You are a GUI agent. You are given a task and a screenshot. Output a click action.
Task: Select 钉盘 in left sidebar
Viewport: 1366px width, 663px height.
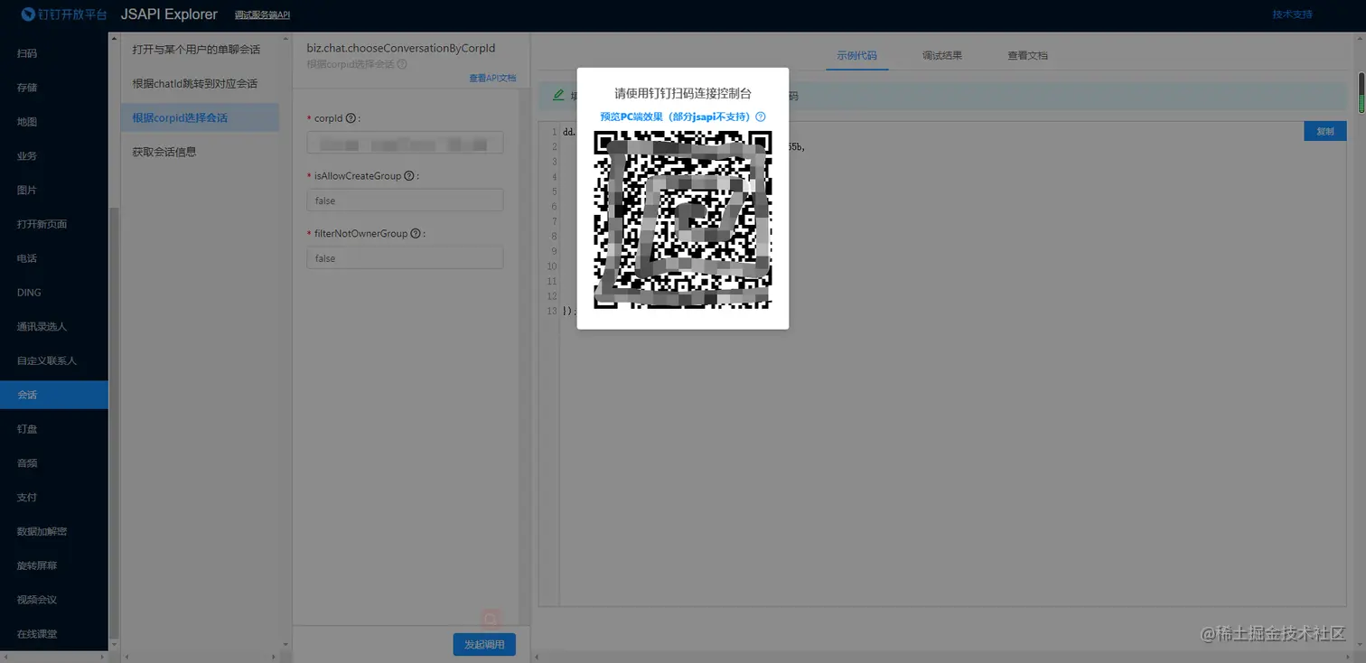coord(53,429)
